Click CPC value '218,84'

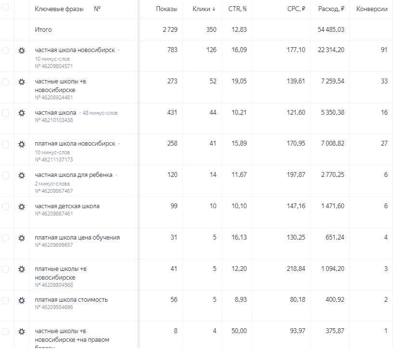pos(296,268)
